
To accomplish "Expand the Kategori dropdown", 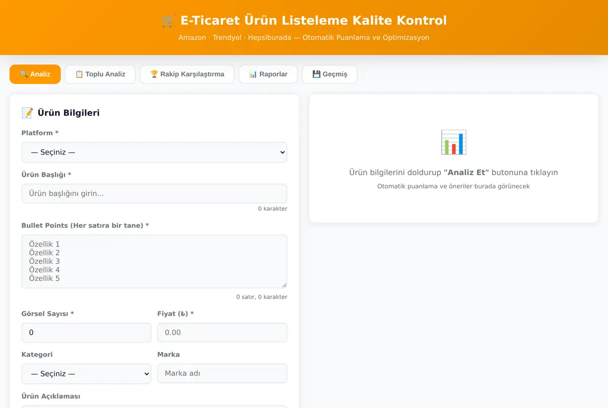I will (x=86, y=374).
